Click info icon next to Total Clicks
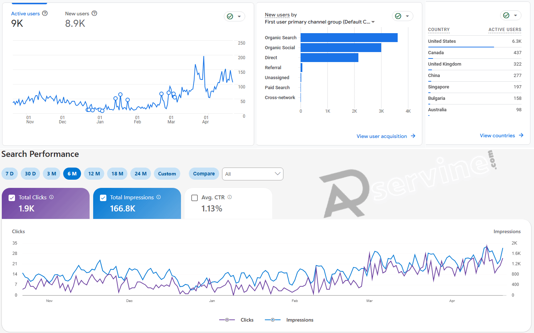 [51, 197]
